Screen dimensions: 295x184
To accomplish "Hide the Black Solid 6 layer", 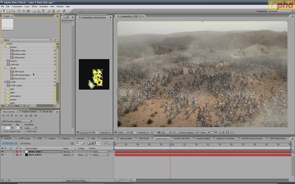I will [x=2, y=155].
